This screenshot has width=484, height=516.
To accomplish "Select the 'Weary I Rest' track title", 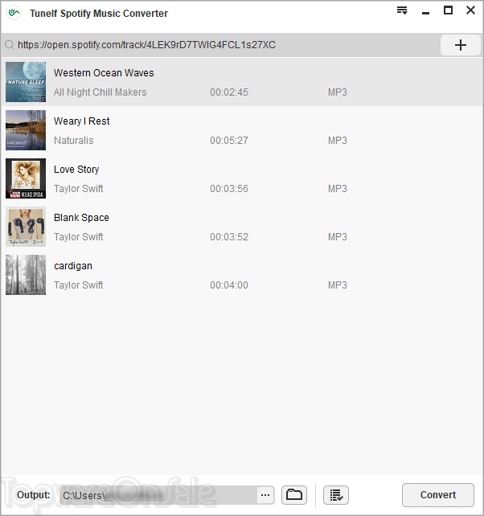I will click(x=82, y=121).
